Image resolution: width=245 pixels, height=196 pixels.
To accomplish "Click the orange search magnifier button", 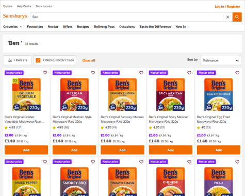I will pyautogui.click(x=237, y=17).
